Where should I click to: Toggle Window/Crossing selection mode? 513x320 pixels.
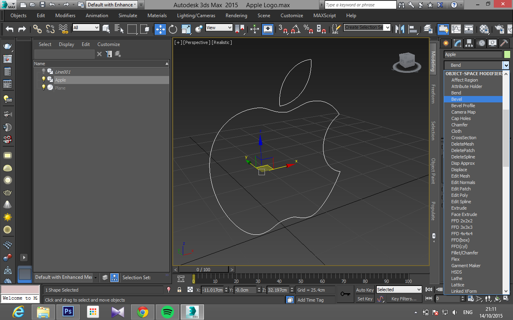coord(145,29)
